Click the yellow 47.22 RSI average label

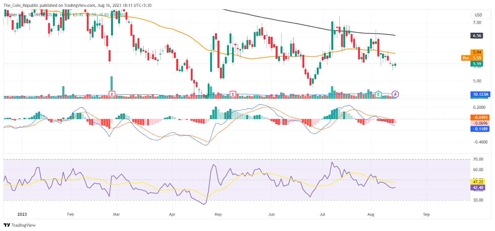[x=478, y=182]
